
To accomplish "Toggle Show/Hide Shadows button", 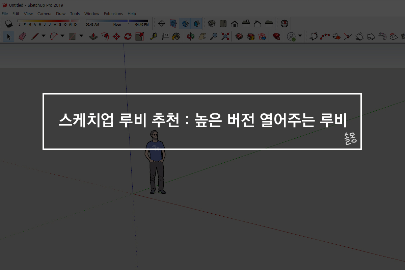I will click(8, 24).
